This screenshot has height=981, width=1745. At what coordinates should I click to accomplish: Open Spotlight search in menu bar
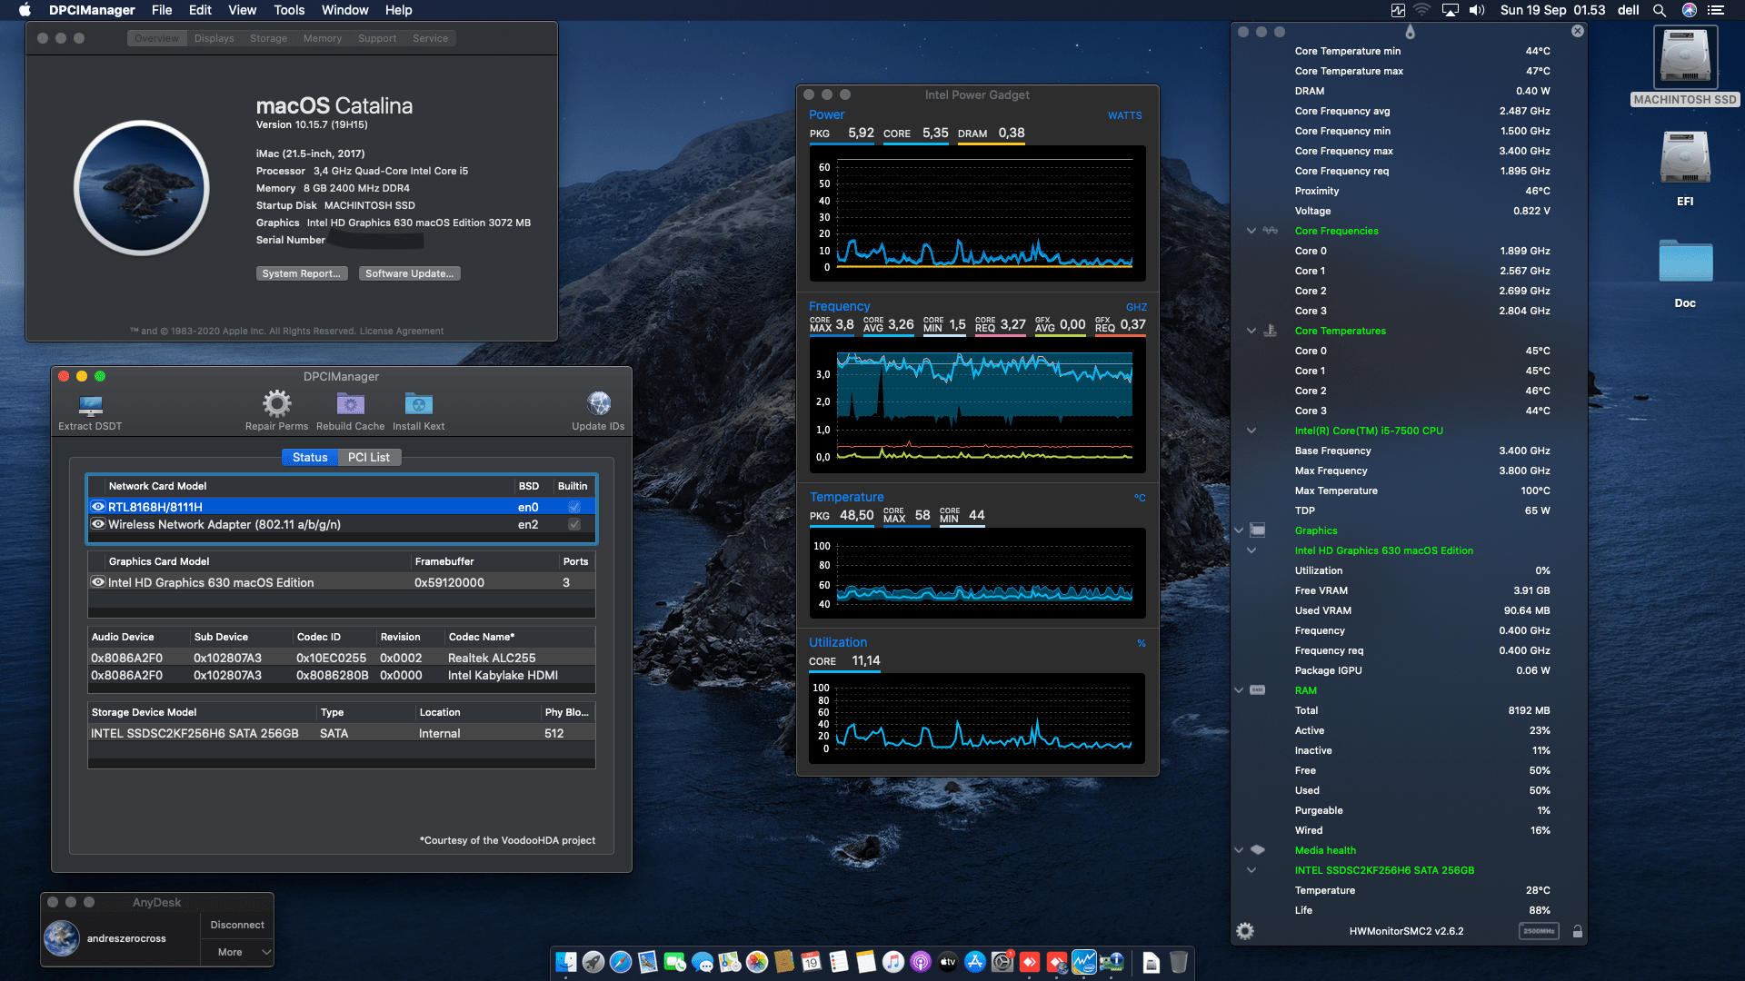[1660, 10]
